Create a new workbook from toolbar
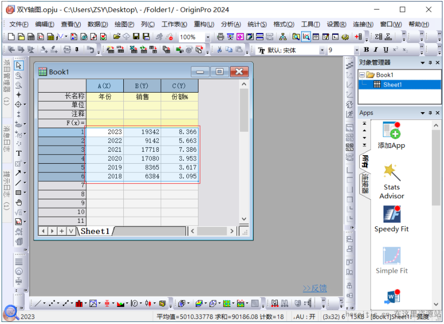444x324 pixels. coord(31,37)
